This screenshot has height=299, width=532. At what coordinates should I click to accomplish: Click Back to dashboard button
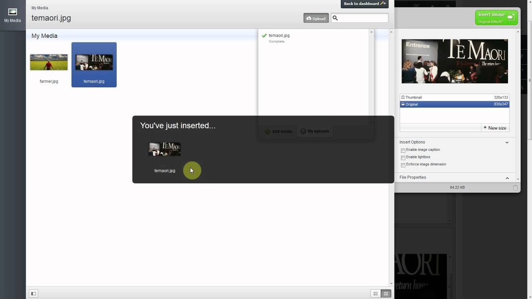coord(365,4)
